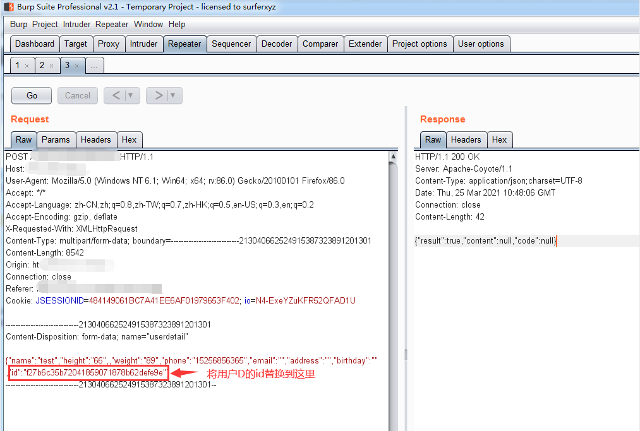The image size is (640, 431).
Task: Add a new Repeater tab with the ... tab
Action: pos(94,66)
